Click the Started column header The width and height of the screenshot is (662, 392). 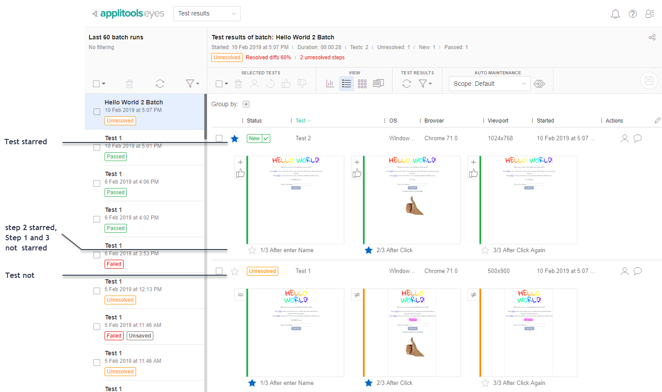545,121
